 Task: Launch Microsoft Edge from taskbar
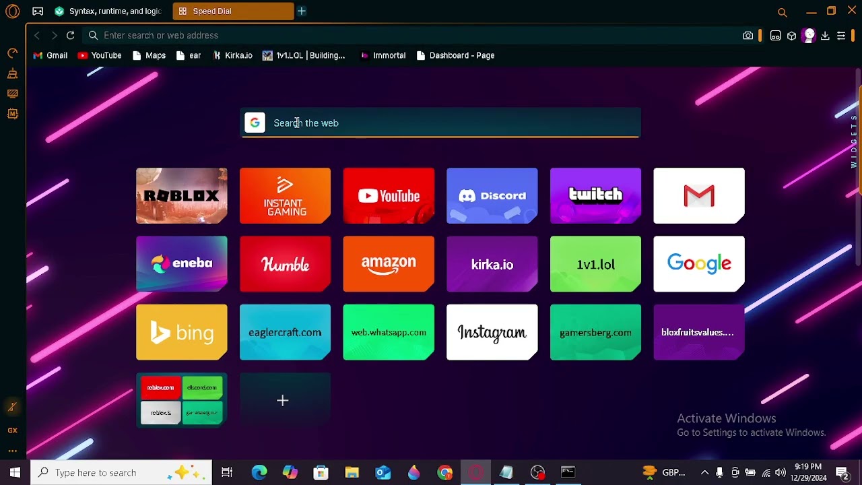coord(259,472)
